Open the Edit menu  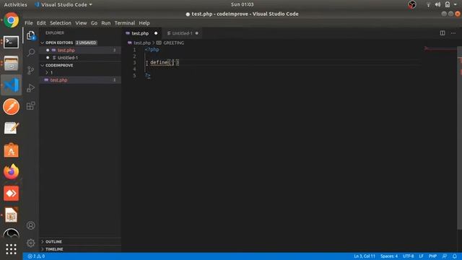pos(41,23)
